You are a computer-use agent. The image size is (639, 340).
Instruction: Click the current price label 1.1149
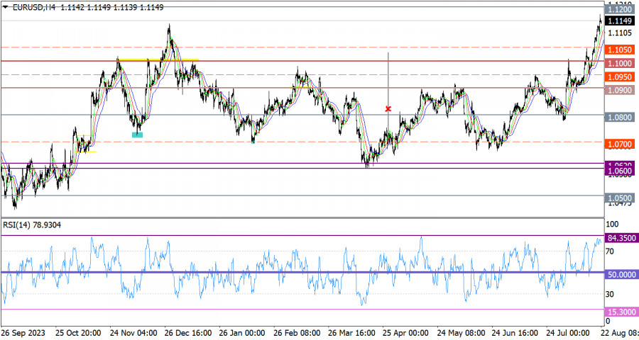[x=619, y=21]
